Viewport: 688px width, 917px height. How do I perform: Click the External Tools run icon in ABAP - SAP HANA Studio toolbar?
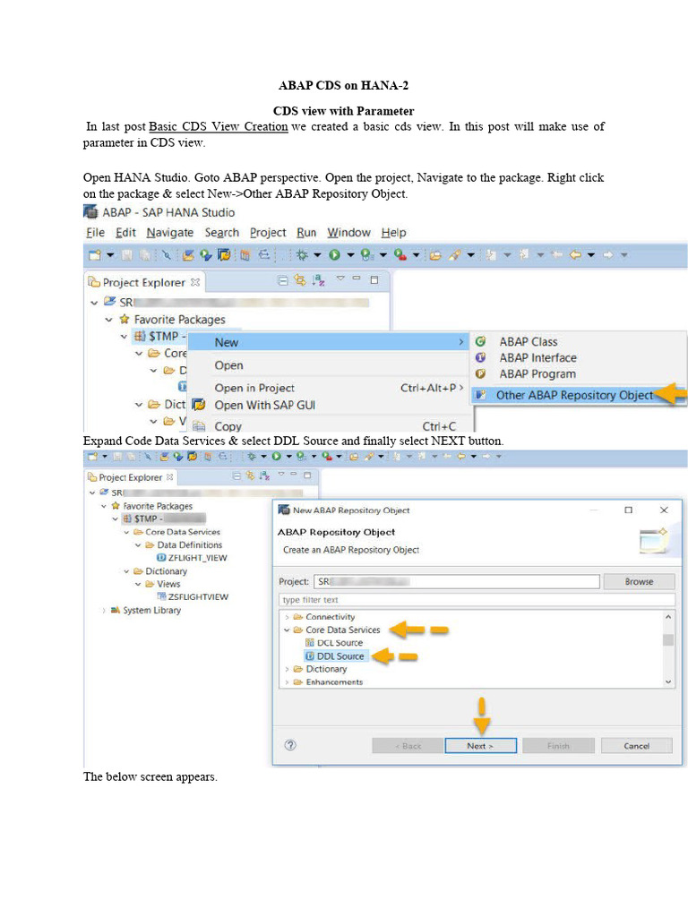click(400, 255)
